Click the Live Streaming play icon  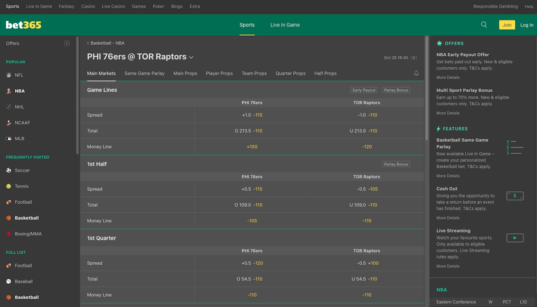(515, 238)
